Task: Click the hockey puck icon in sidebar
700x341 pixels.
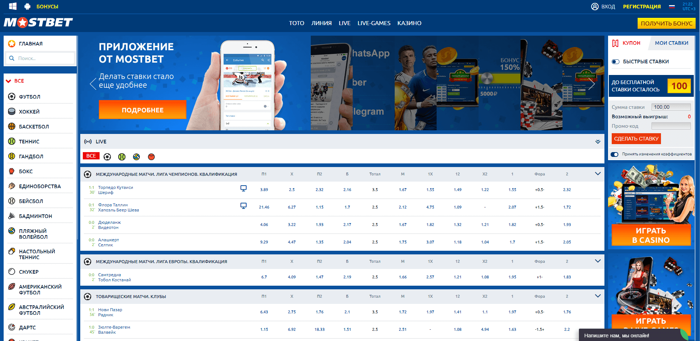Action: pos(12,111)
